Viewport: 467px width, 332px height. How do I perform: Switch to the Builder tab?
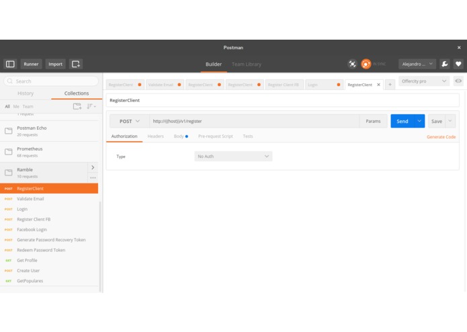click(x=214, y=64)
